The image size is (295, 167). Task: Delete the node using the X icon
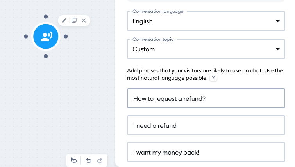click(x=84, y=20)
